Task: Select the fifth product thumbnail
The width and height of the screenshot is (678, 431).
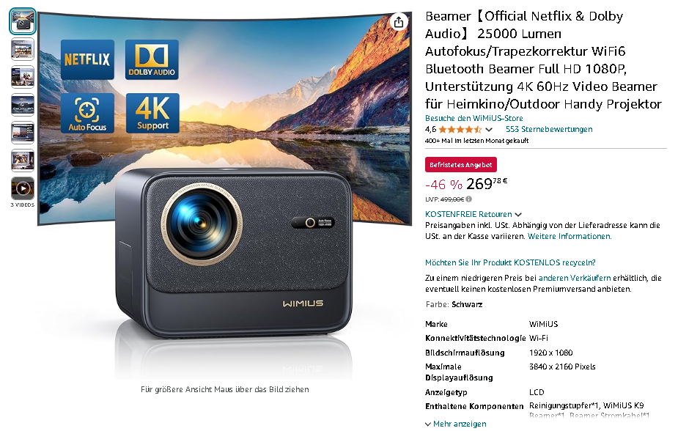Action: point(23,133)
